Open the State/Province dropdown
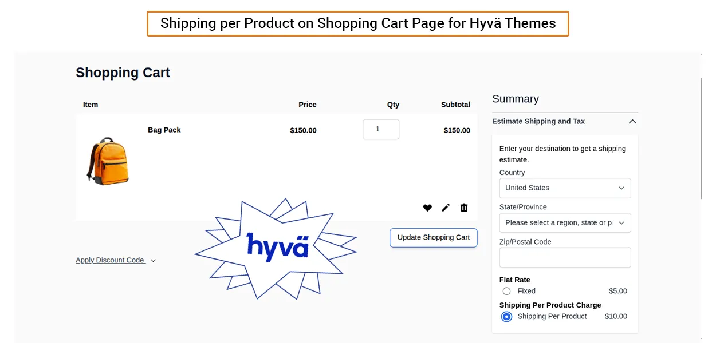This screenshot has width=716, height=343. pos(565,223)
